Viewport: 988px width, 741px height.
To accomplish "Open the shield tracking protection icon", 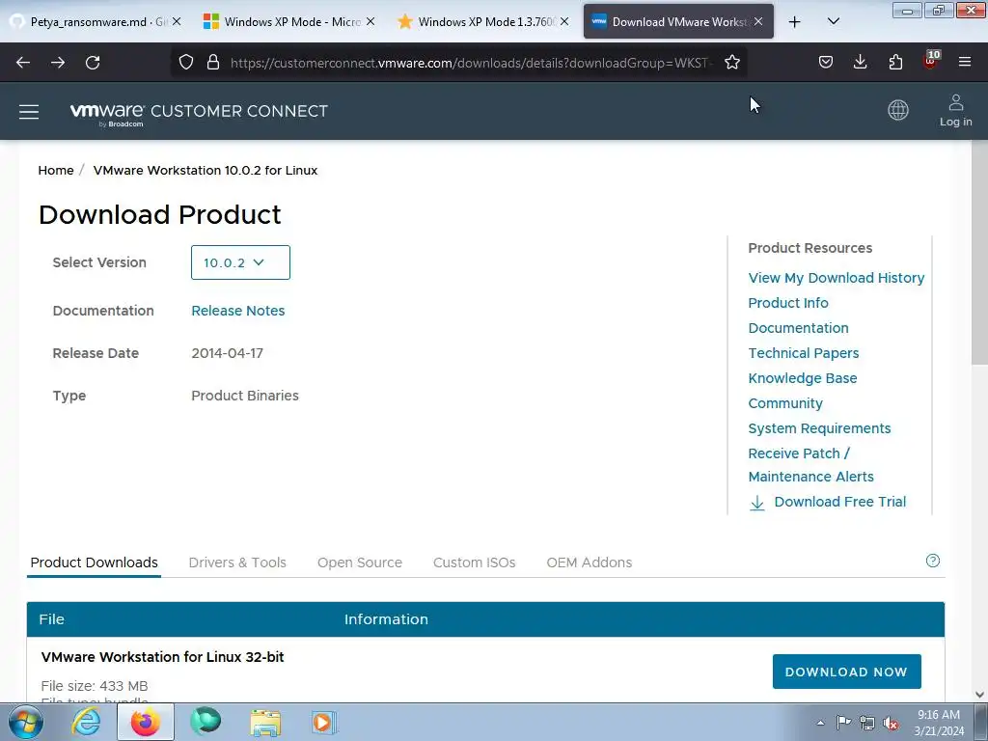I will pos(186,63).
